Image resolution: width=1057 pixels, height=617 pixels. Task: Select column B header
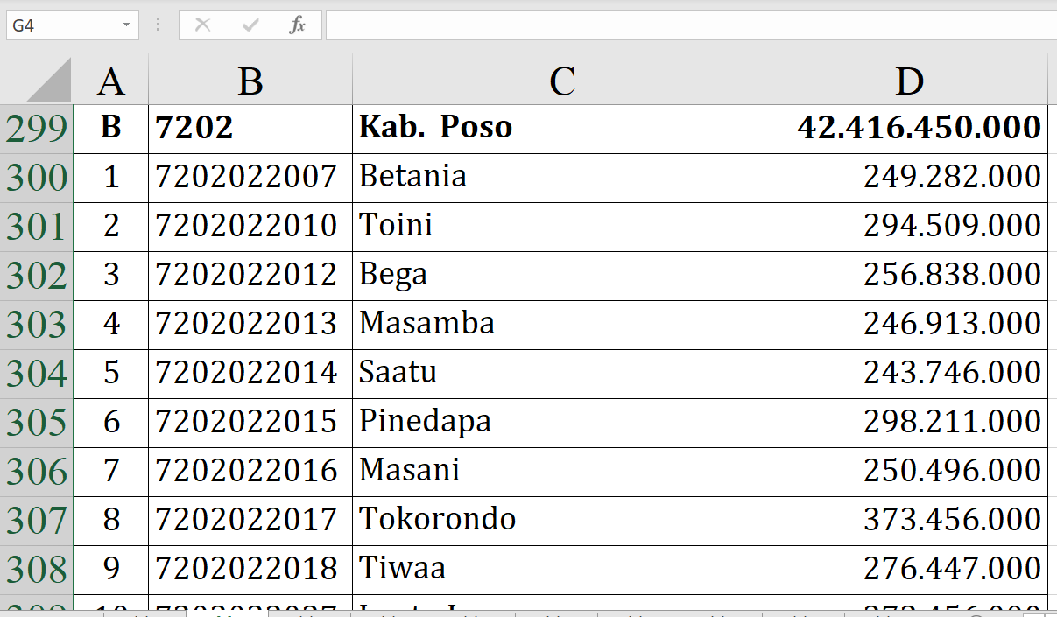pyautogui.click(x=250, y=81)
